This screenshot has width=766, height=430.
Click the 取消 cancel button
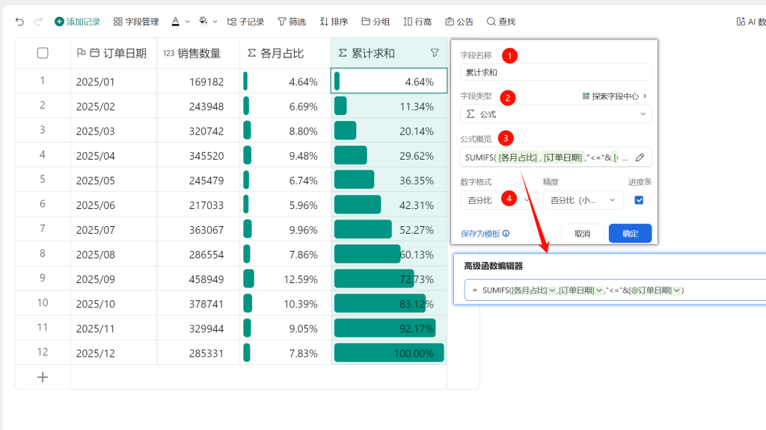pyautogui.click(x=582, y=234)
